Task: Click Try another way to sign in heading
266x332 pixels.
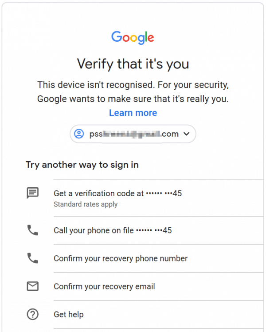Action: 82,165
